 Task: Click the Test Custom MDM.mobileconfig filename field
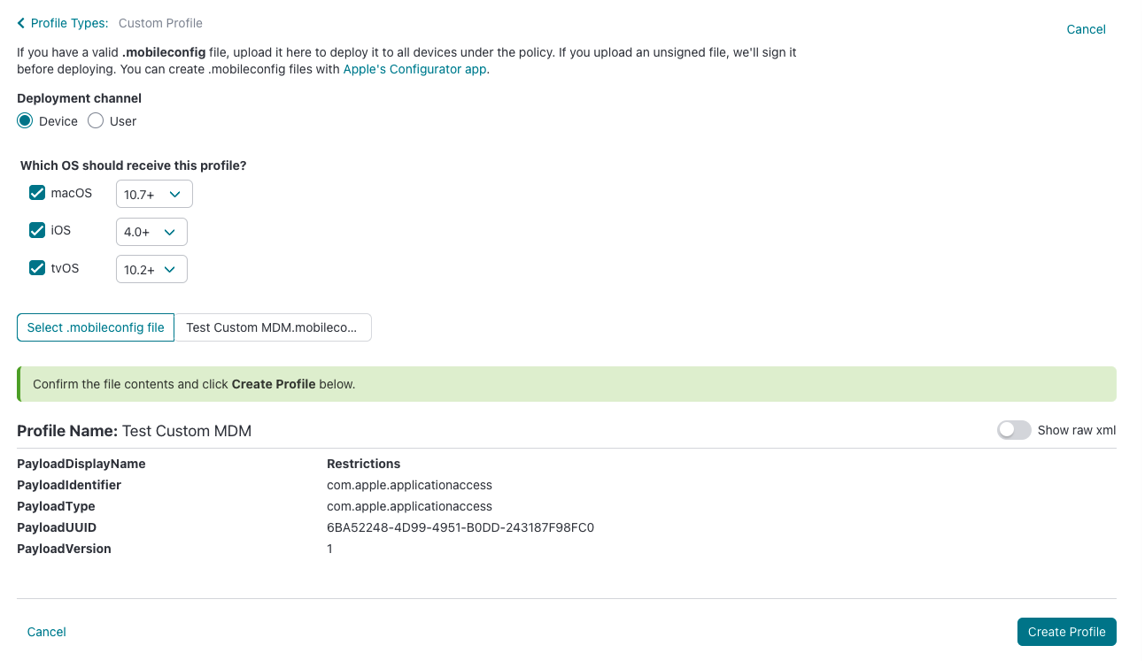pos(272,327)
